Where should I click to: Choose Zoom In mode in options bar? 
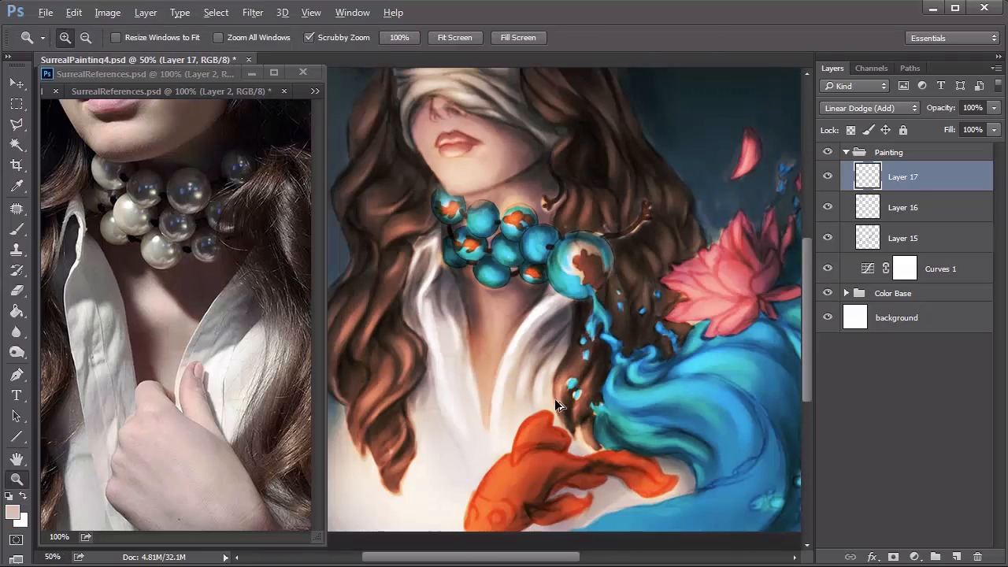click(65, 37)
